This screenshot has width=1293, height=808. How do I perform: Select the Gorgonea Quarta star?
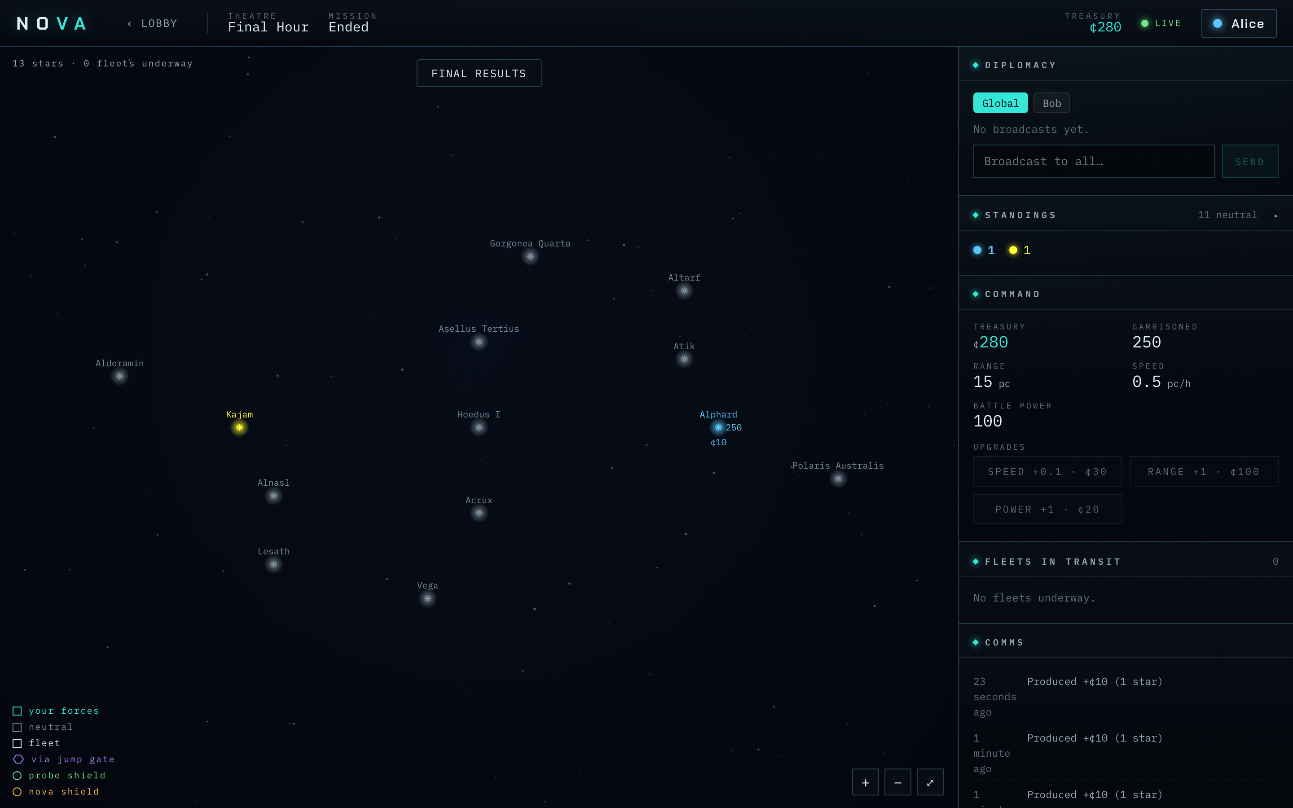(530, 256)
